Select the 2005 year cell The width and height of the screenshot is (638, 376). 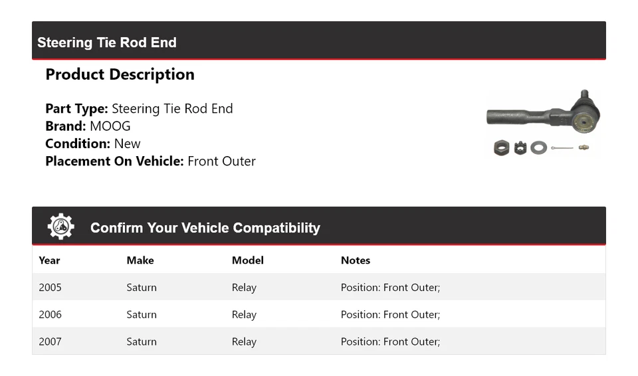click(x=50, y=288)
